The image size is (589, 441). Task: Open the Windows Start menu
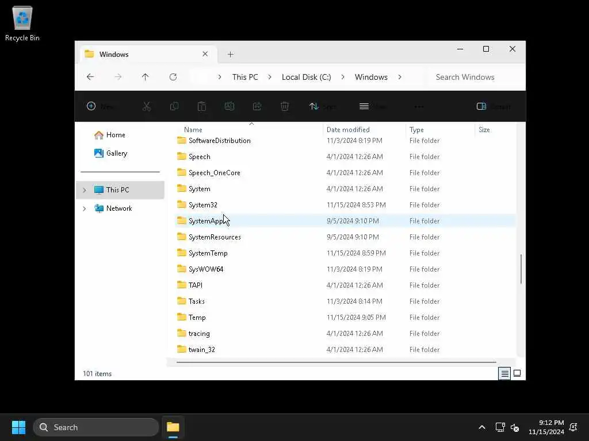click(x=19, y=427)
